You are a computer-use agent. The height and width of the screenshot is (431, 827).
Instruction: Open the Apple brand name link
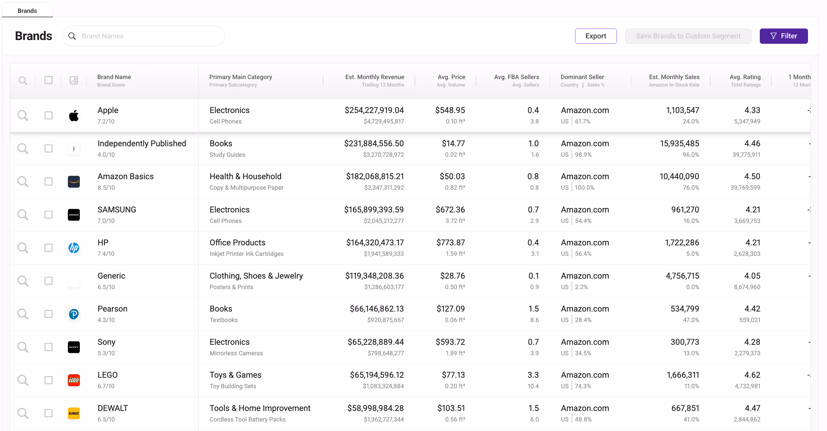(108, 110)
